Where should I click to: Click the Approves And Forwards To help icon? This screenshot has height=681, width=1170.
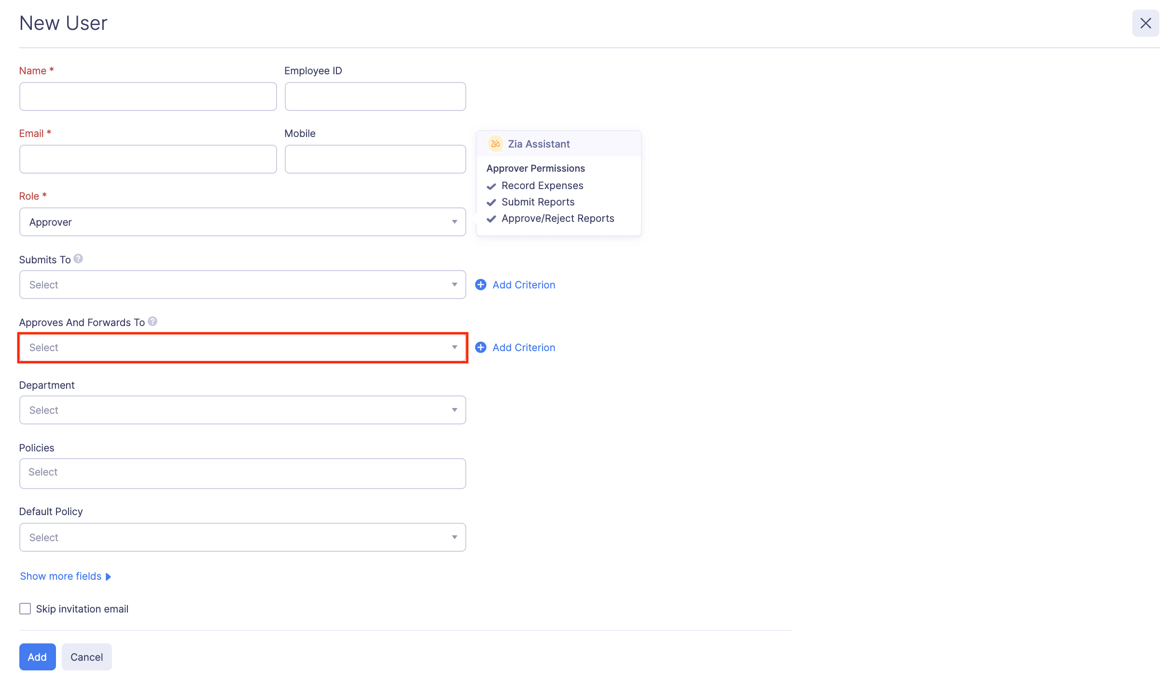point(153,321)
